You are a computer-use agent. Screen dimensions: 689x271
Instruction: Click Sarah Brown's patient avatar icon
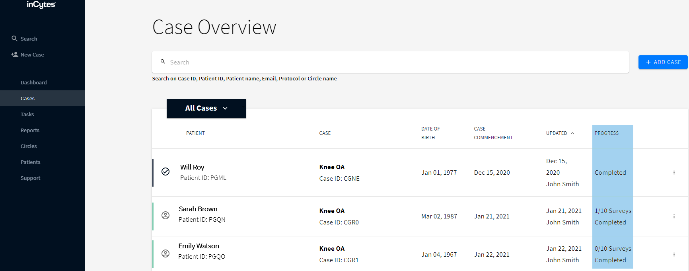[165, 215]
